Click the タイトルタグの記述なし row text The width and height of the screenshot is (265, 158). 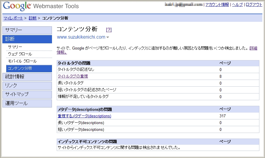pos(76,70)
